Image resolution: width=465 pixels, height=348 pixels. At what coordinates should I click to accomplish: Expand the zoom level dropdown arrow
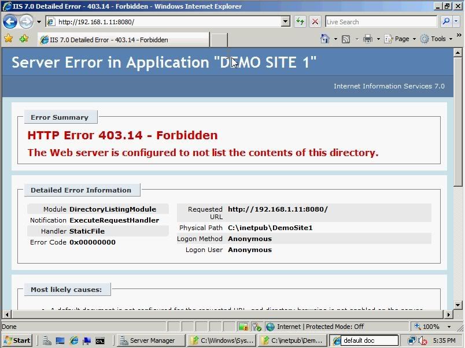tap(449, 327)
